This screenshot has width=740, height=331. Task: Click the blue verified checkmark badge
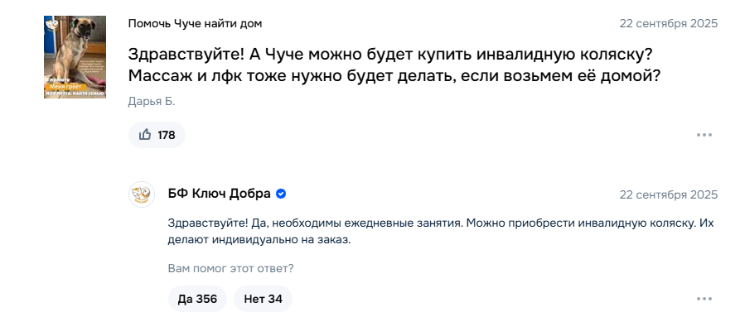(x=281, y=194)
